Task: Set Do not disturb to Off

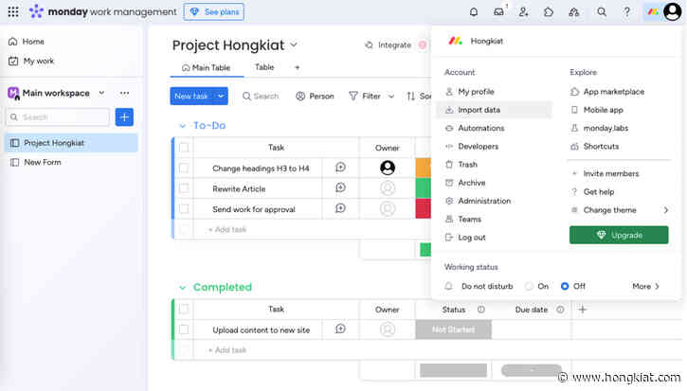Action: [565, 286]
